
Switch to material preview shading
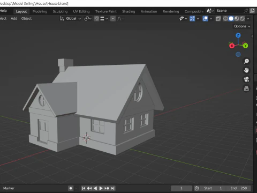237,19
